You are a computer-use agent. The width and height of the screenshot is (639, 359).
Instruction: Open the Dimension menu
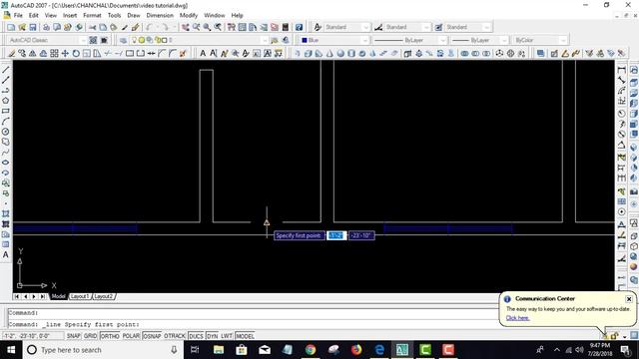point(160,16)
